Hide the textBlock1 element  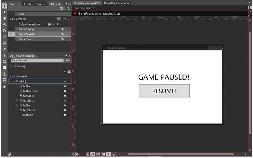65,100
